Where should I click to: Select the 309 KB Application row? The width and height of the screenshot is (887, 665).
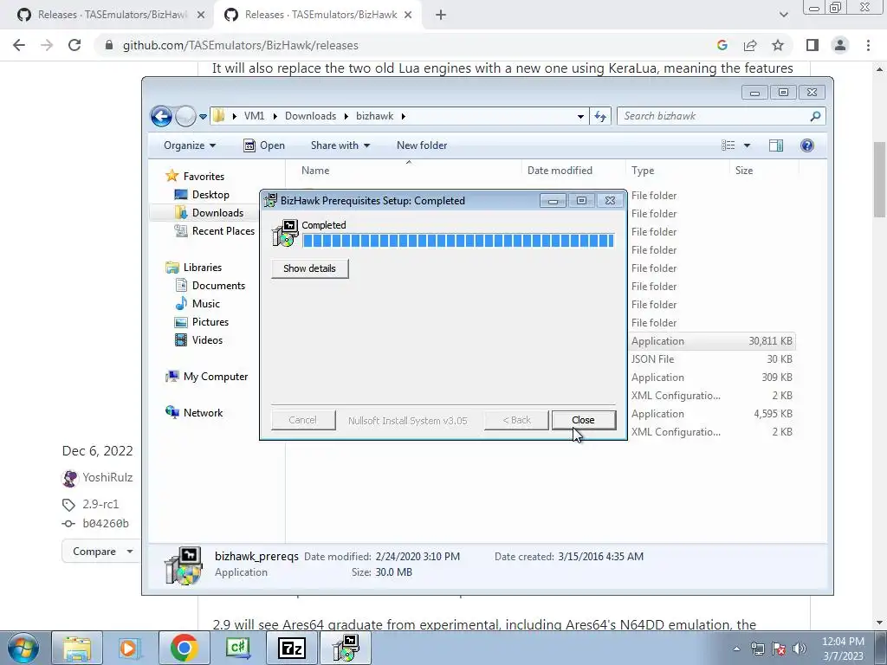[x=712, y=378]
